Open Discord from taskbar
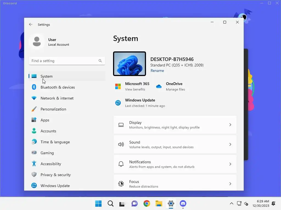 coord(183,203)
